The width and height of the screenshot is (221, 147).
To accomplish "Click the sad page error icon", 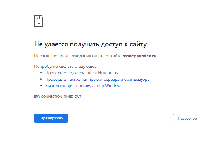I will [x=38, y=21].
